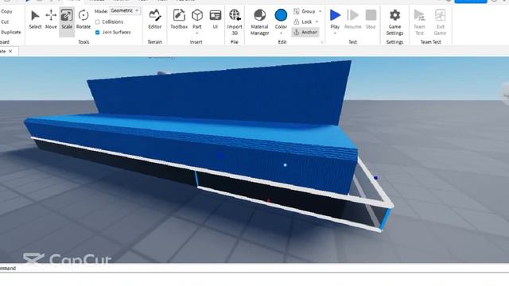Stop the running test
Image resolution: width=509 pixels, height=286 pixels.
click(x=371, y=20)
